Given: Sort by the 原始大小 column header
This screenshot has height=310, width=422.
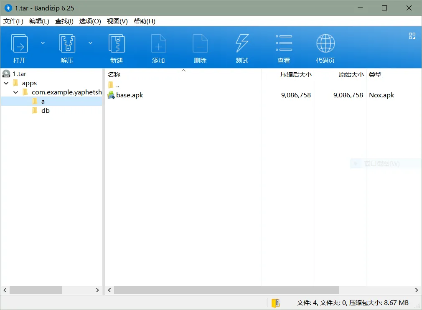Looking at the screenshot, I should point(351,74).
